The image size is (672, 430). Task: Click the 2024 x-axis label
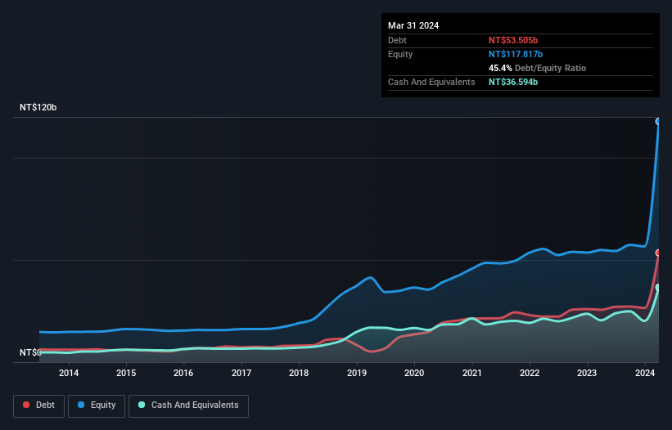pos(645,373)
